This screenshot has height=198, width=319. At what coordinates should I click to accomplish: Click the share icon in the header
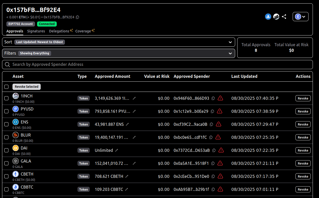click(x=284, y=17)
